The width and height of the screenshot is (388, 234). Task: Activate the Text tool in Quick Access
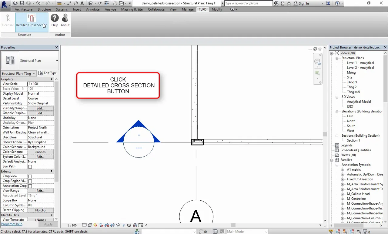click(x=82, y=3)
